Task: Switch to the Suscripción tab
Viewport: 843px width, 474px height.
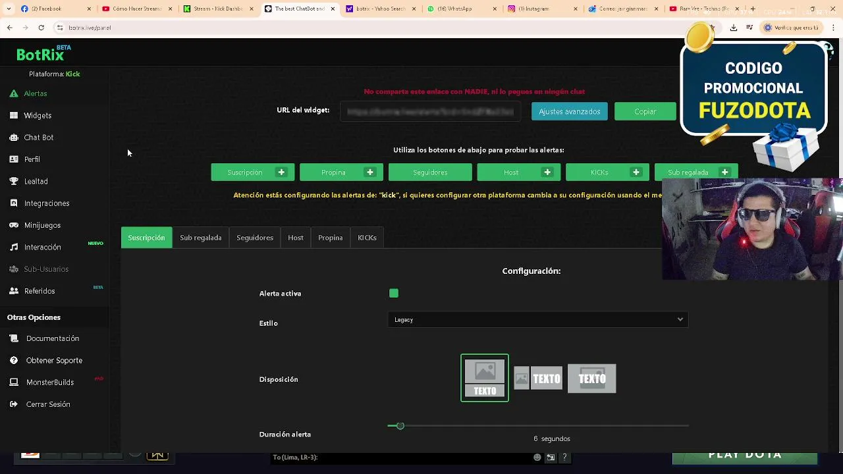Action: tap(146, 238)
